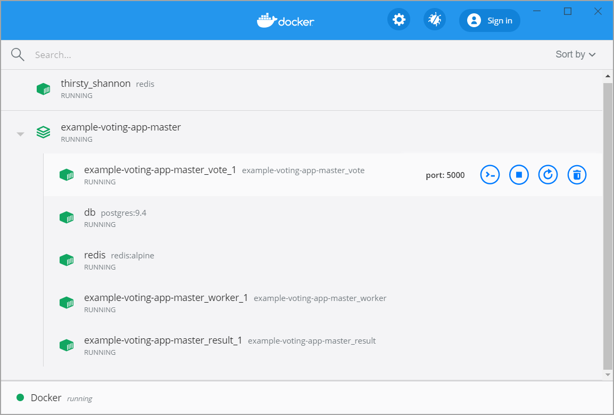Open the Docker troubleshoot bug icon
Image resolution: width=614 pixels, height=415 pixels.
[434, 19]
